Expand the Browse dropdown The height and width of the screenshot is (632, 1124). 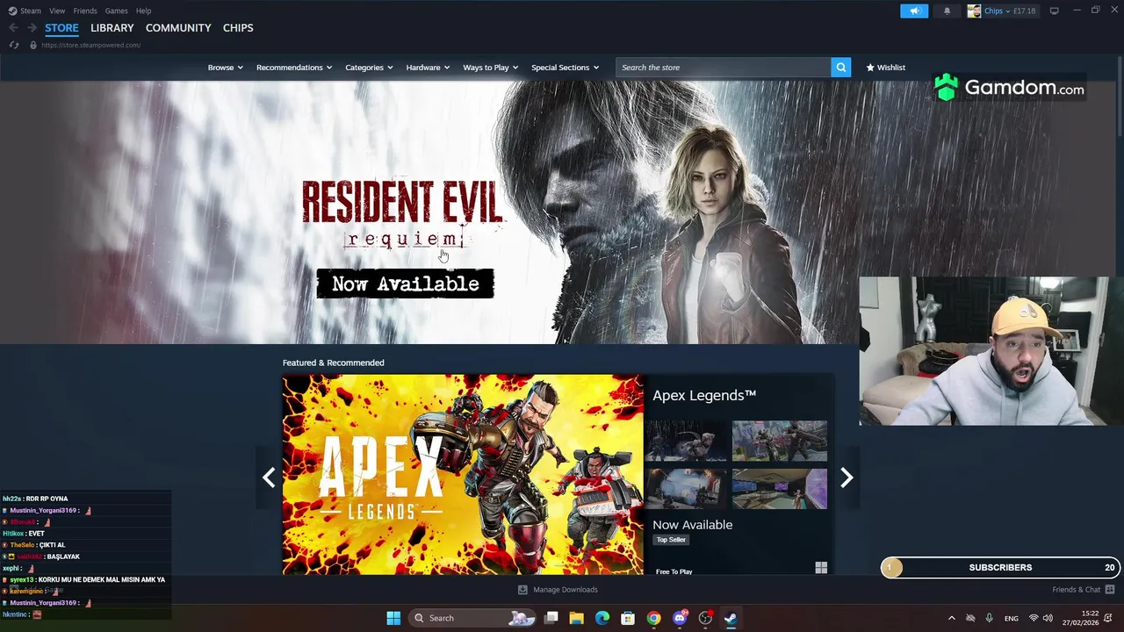(226, 68)
